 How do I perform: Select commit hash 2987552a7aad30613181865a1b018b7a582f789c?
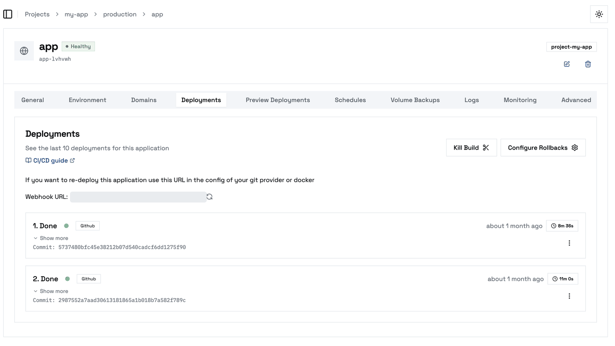pyautogui.click(x=122, y=300)
